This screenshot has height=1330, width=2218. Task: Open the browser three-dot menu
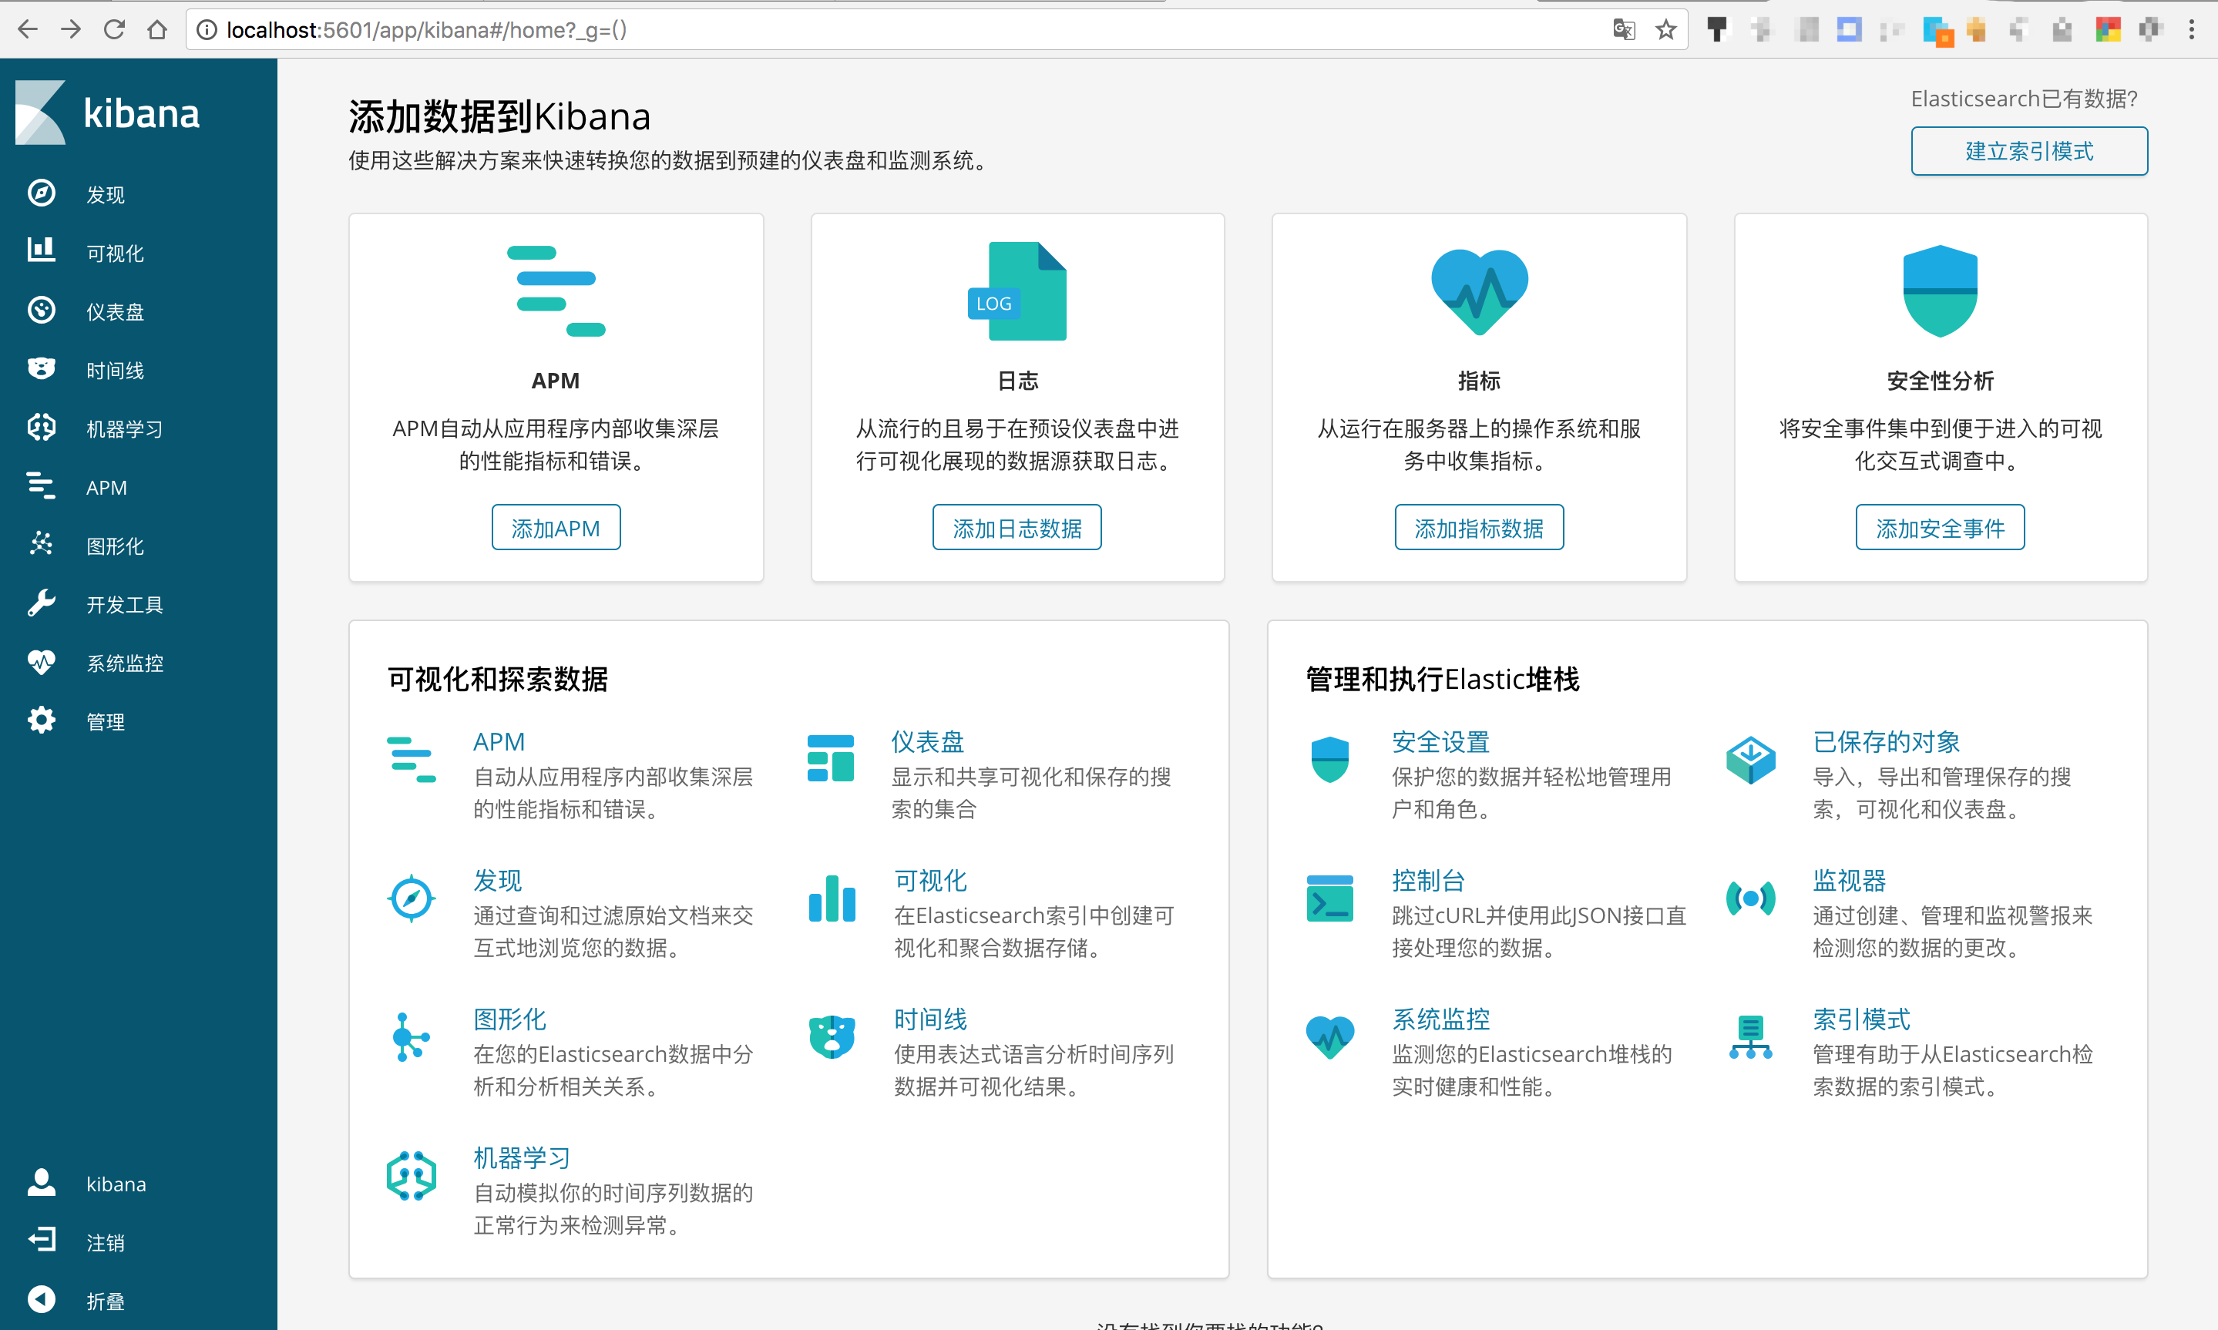tap(2191, 29)
